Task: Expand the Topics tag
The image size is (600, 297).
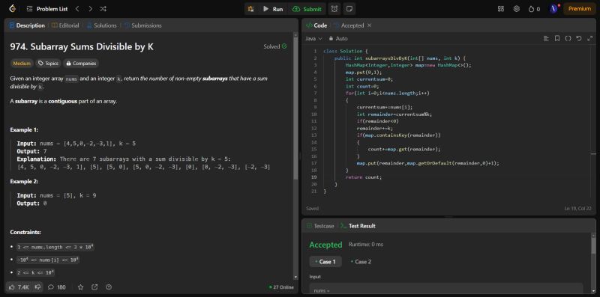Action: coord(48,64)
